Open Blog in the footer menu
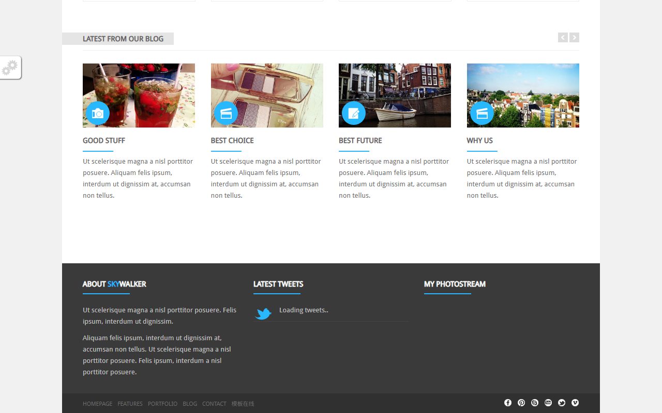Viewport: 662px width, 413px height. coord(190,404)
